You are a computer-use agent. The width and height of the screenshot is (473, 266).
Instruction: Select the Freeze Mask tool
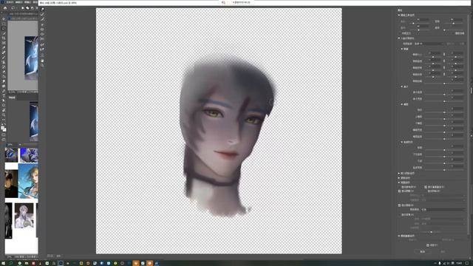[x=42, y=44]
